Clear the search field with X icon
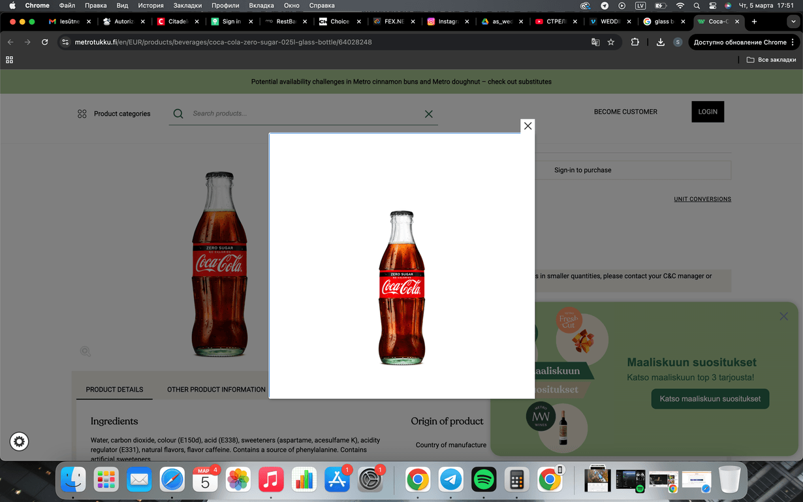Viewport: 803px width, 502px height. [x=428, y=114]
